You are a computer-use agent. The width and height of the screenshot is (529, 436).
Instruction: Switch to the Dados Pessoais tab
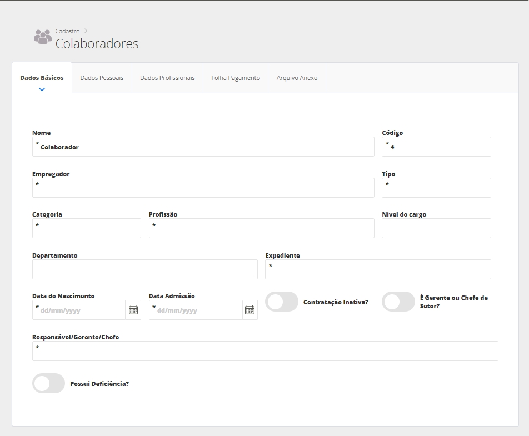[x=102, y=78]
